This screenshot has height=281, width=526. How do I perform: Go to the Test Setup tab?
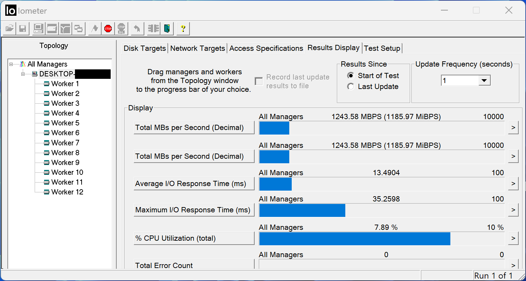coord(382,48)
